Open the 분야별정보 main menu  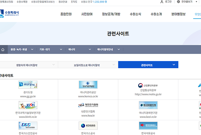pos(178,14)
